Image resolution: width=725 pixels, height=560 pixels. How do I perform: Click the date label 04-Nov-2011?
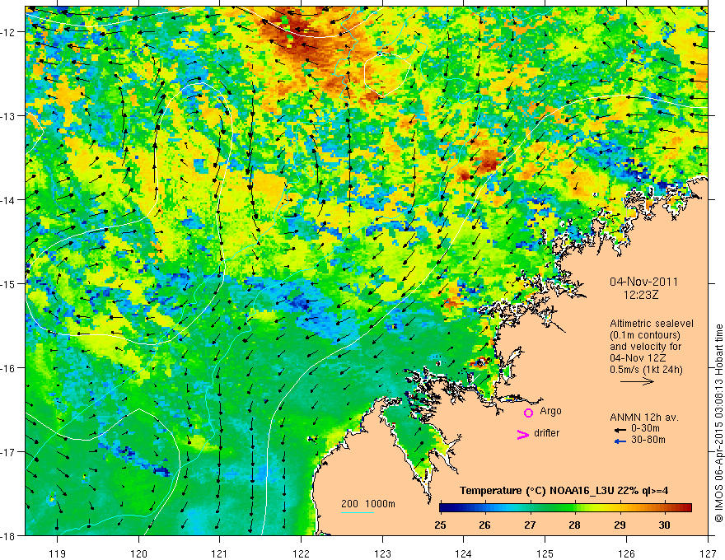click(x=643, y=282)
